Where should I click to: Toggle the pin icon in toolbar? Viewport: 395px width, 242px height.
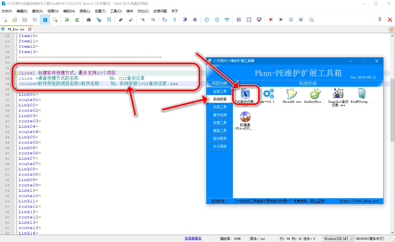click(380, 20)
